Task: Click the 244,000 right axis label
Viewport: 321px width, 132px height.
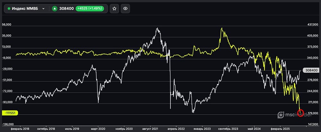Action: (313, 91)
